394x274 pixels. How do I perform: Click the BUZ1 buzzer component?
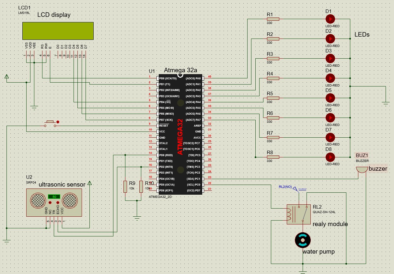362,169
